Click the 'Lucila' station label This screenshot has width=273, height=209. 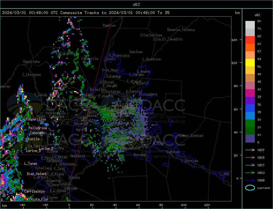coord(34,139)
